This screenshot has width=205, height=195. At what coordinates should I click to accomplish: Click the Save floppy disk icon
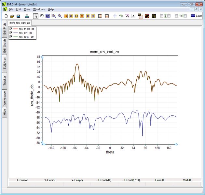tap(18, 16)
